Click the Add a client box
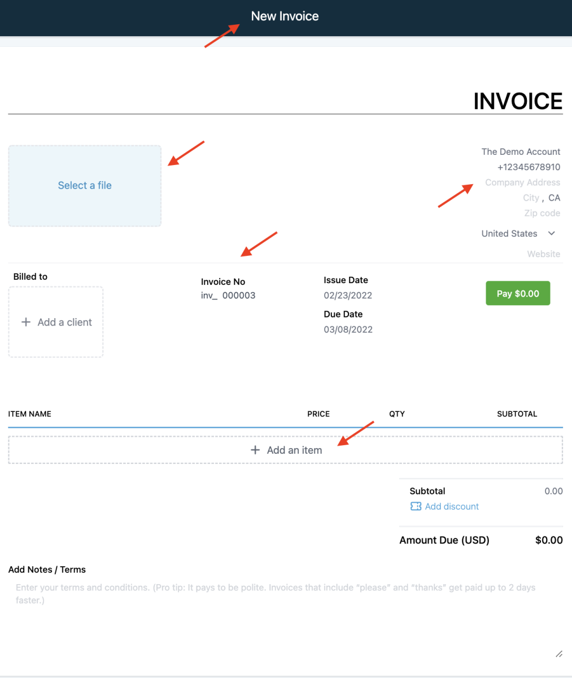This screenshot has width=572, height=678. (56, 322)
